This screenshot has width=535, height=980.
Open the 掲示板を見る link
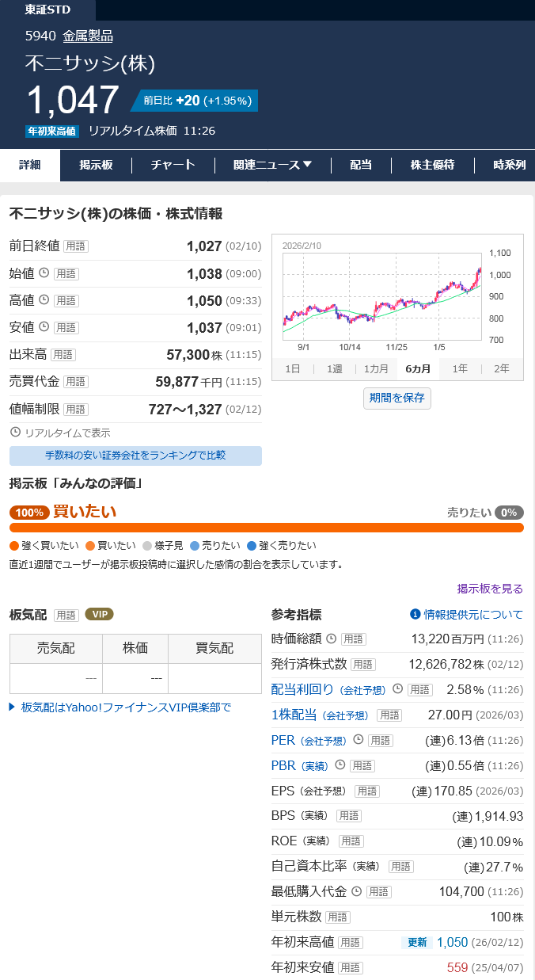pyautogui.click(x=490, y=589)
